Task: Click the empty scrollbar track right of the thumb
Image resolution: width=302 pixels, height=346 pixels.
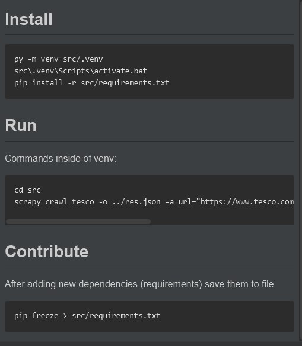Action: (x=222, y=222)
